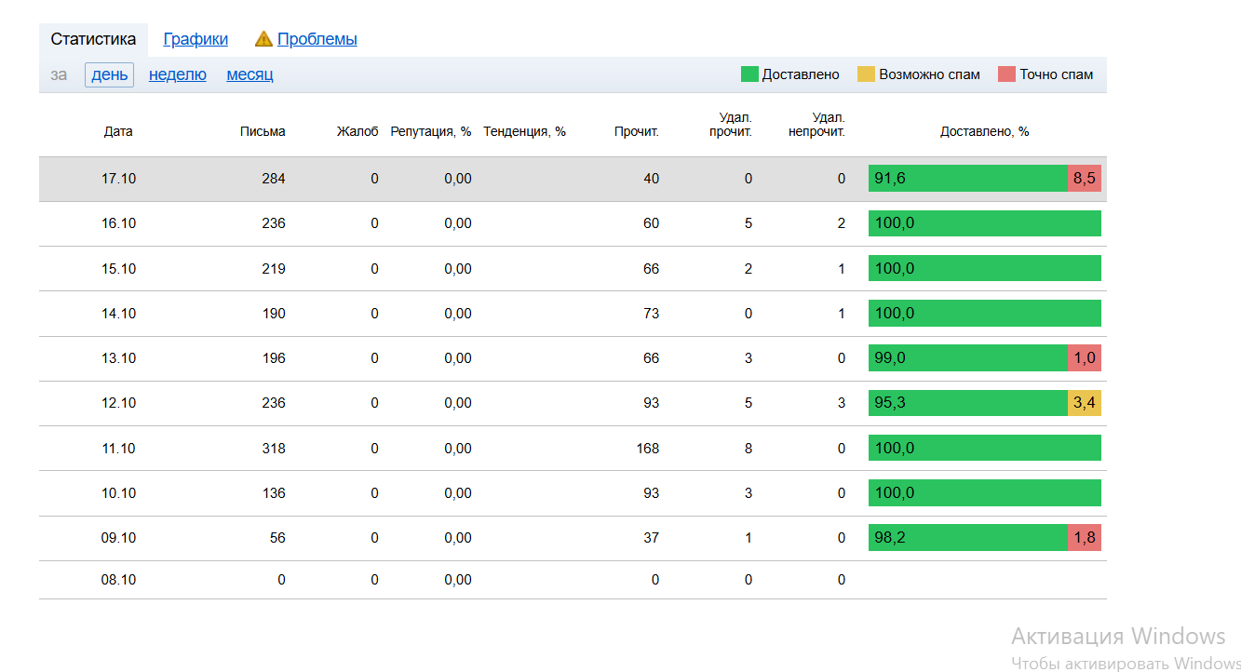This screenshot has height=672, width=1241.
Task: Show statistics for месяц
Action: (x=250, y=74)
